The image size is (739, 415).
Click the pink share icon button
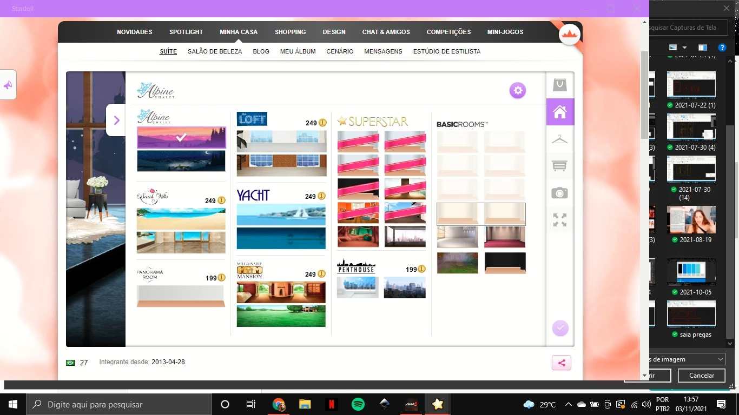click(562, 363)
